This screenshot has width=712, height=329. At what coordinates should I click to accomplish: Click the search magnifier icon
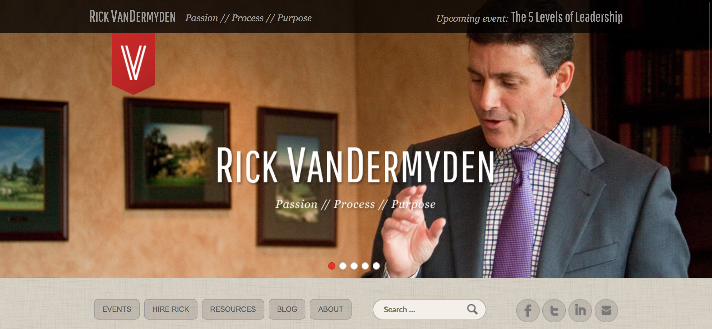click(472, 309)
